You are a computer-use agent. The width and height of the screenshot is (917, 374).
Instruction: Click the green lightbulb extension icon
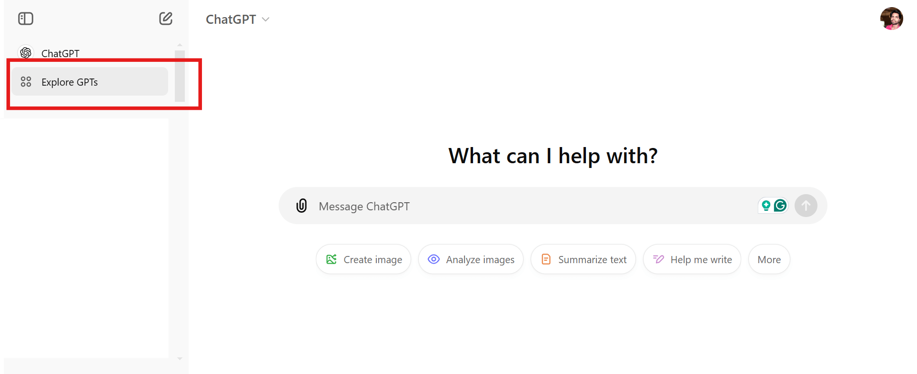pyautogui.click(x=766, y=206)
